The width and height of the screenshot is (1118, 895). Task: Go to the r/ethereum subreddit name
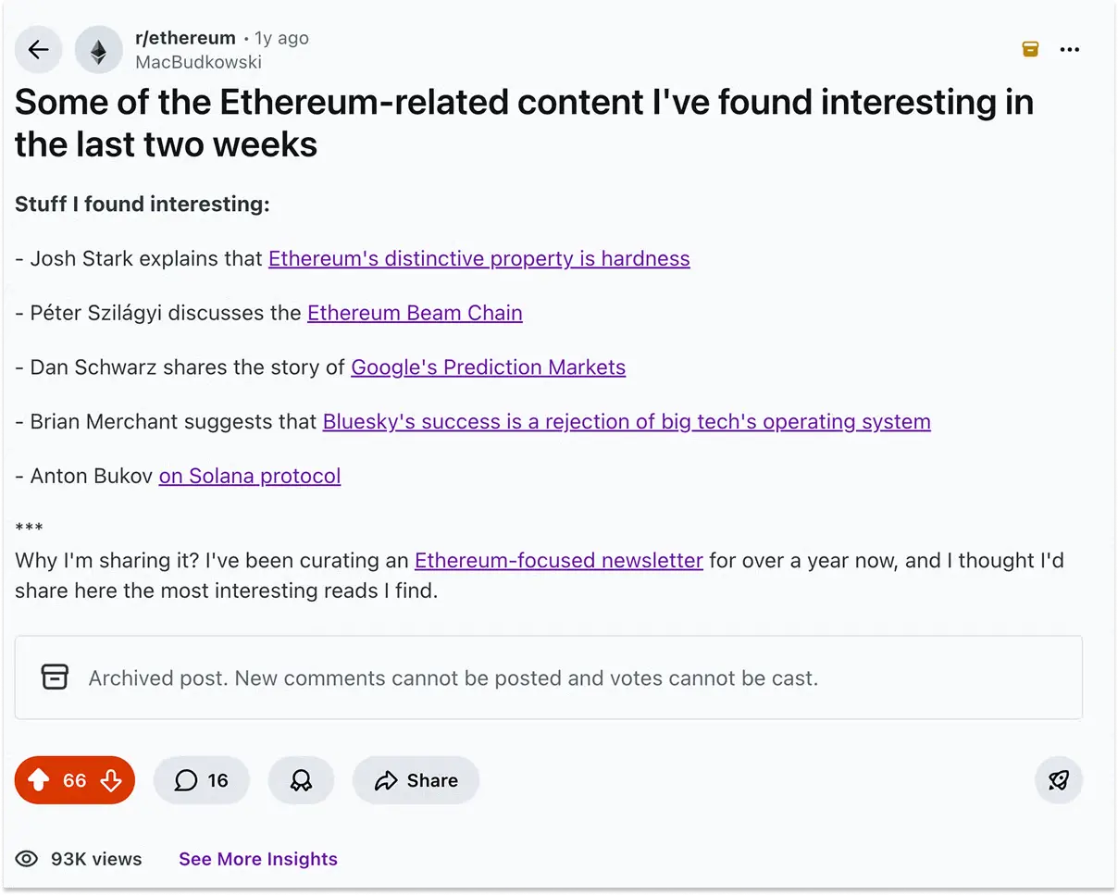pos(185,38)
